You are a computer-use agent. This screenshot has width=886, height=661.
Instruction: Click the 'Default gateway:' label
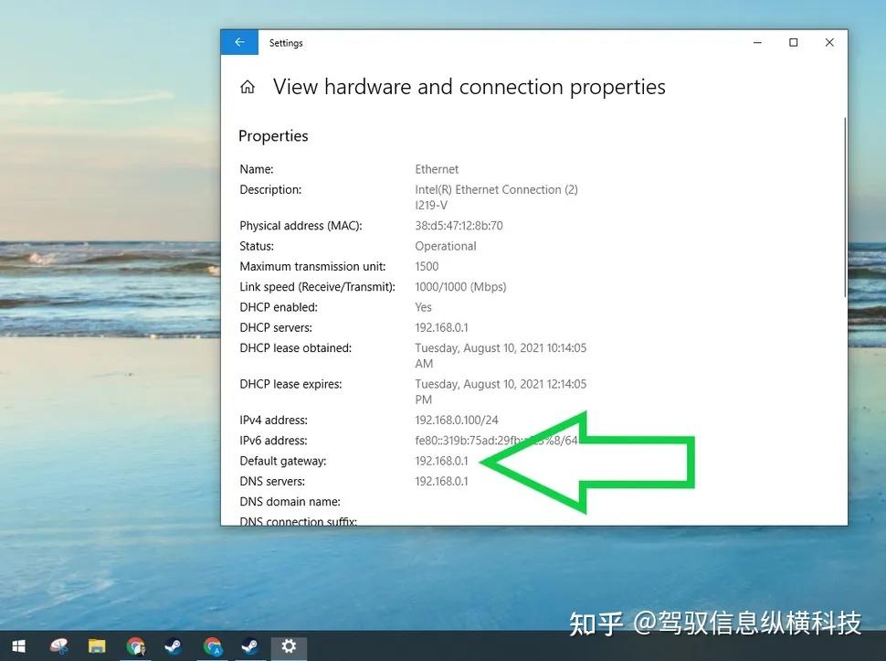point(282,461)
